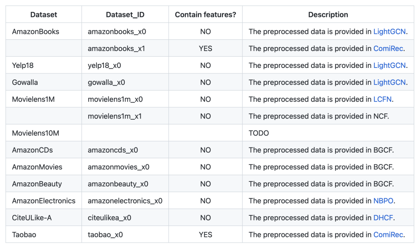
Task: Open the DHCF link for CiteULike-A
Action: coord(383,218)
